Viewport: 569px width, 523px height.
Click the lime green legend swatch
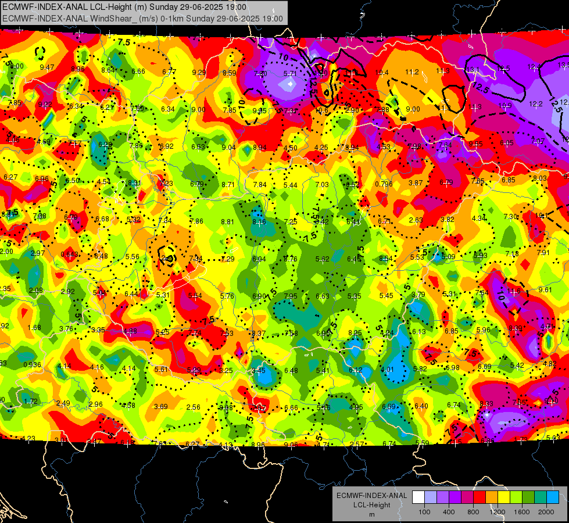[516, 497]
